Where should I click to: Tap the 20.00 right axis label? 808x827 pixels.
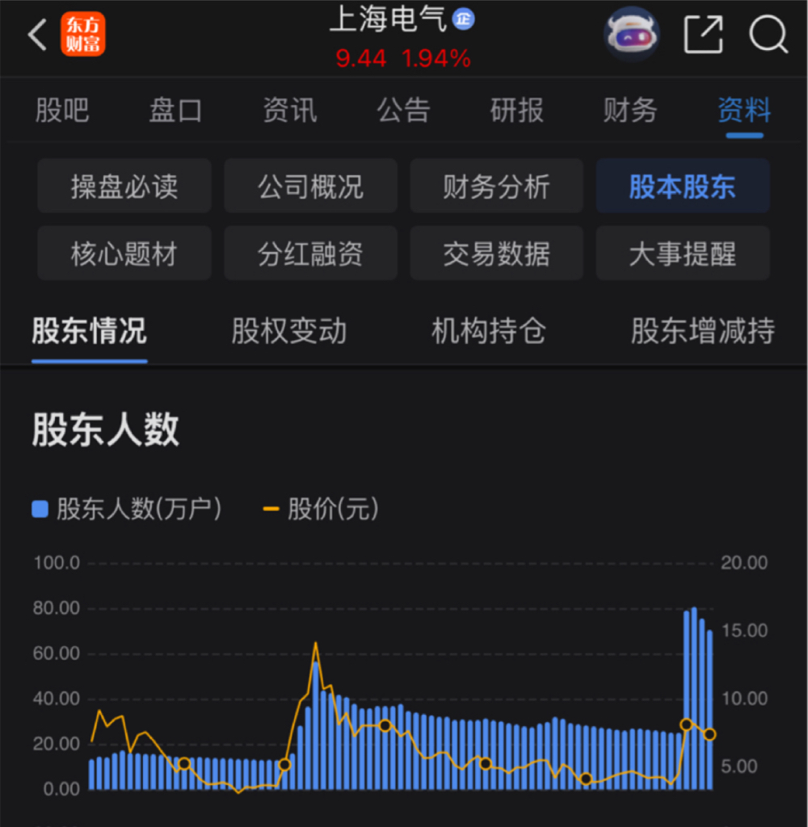coord(744,563)
